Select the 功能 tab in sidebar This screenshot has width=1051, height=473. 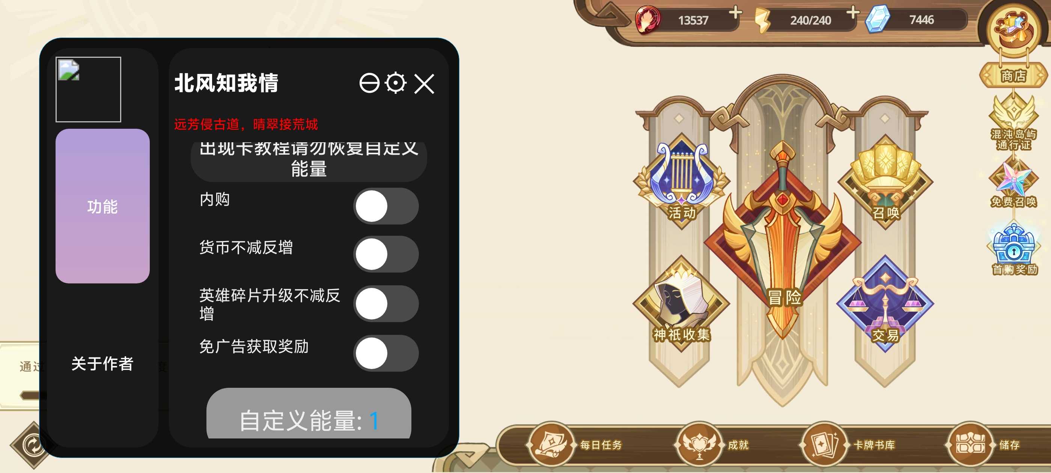pos(102,206)
